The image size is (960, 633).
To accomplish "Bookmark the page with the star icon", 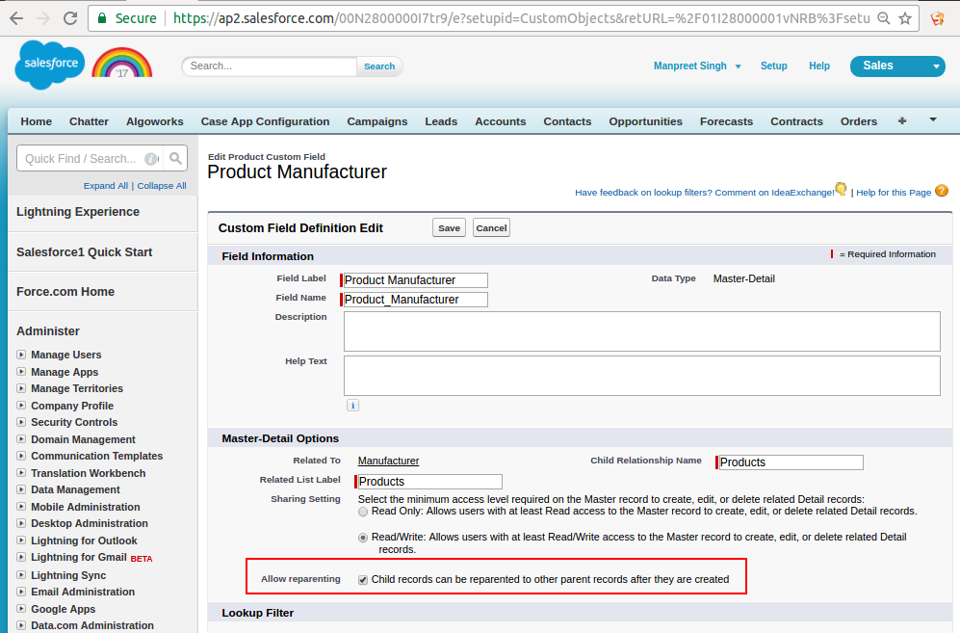I will tap(905, 18).
